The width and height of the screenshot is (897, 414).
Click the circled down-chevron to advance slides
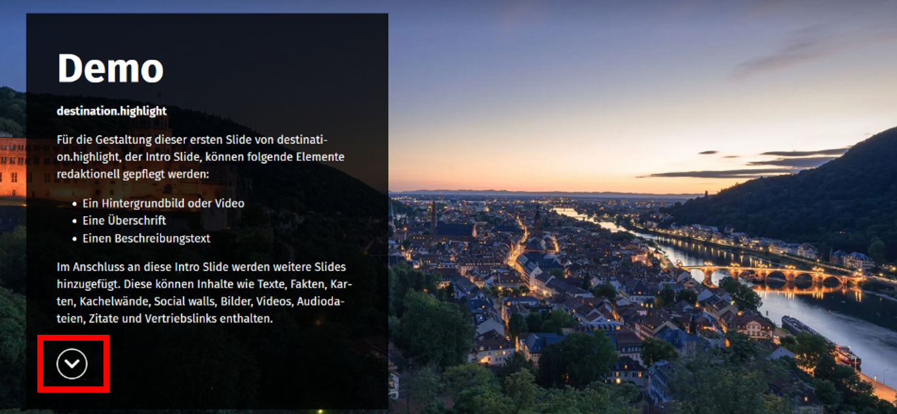point(72,364)
